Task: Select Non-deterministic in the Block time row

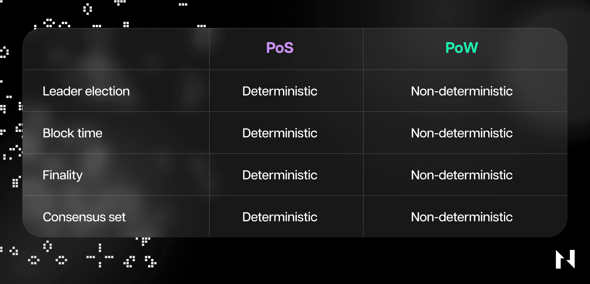Action: pos(462,133)
